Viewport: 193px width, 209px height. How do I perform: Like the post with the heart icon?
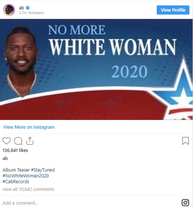tap(7, 141)
